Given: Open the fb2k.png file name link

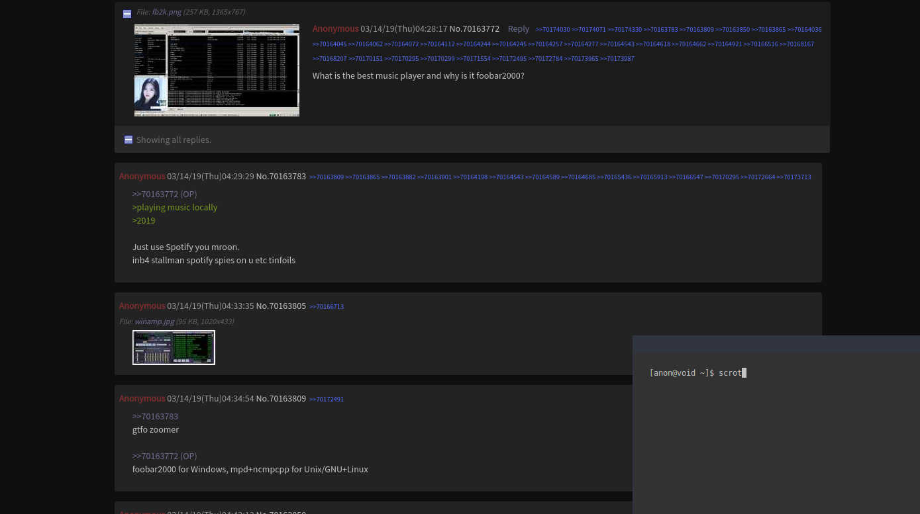Looking at the screenshot, I should pos(166,11).
